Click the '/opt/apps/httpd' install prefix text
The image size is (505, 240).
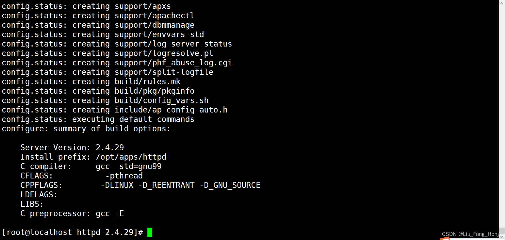click(x=131, y=157)
